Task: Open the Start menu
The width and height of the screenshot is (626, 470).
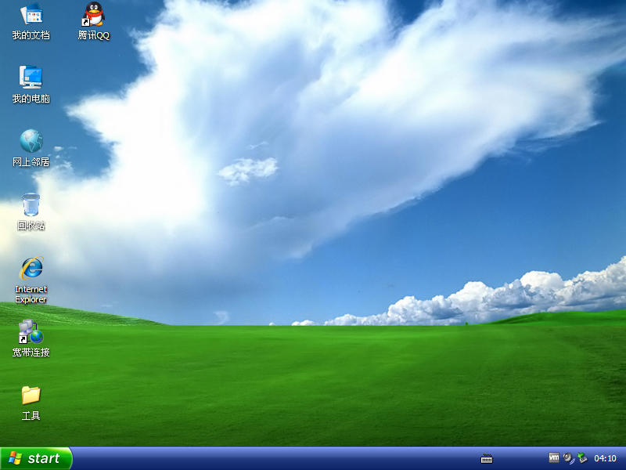Action: coord(36,458)
